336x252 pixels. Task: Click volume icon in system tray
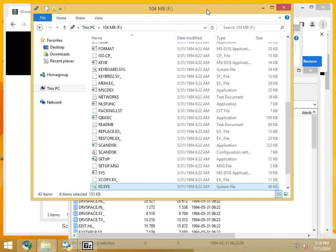pos(305,246)
